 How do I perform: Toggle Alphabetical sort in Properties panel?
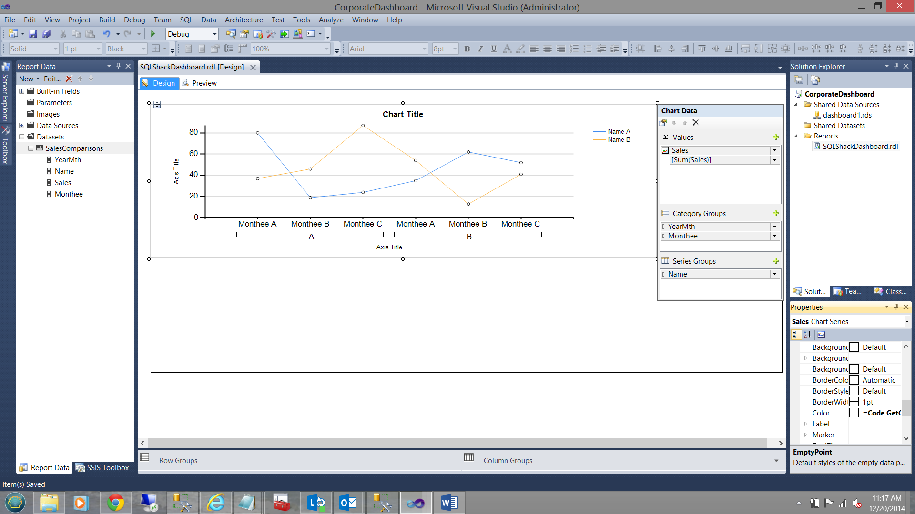coord(807,335)
